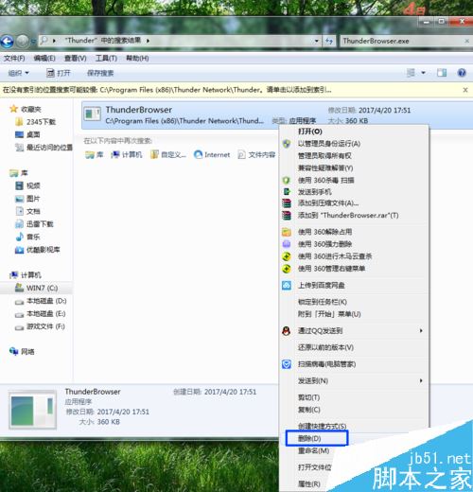Choose 使用 360强力删除 menu entry
473x492 pixels.
pos(354,244)
